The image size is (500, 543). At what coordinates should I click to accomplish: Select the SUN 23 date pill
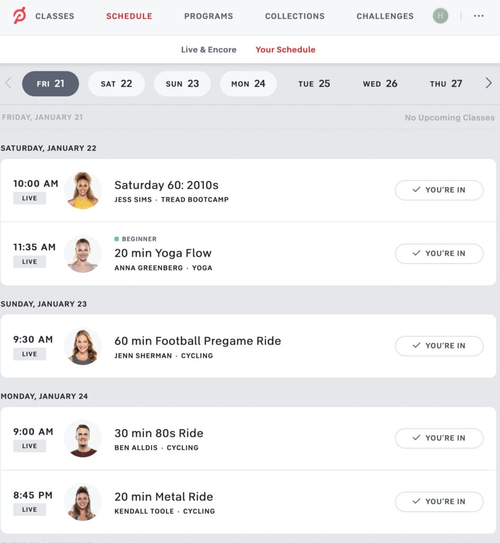pyautogui.click(x=182, y=84)
